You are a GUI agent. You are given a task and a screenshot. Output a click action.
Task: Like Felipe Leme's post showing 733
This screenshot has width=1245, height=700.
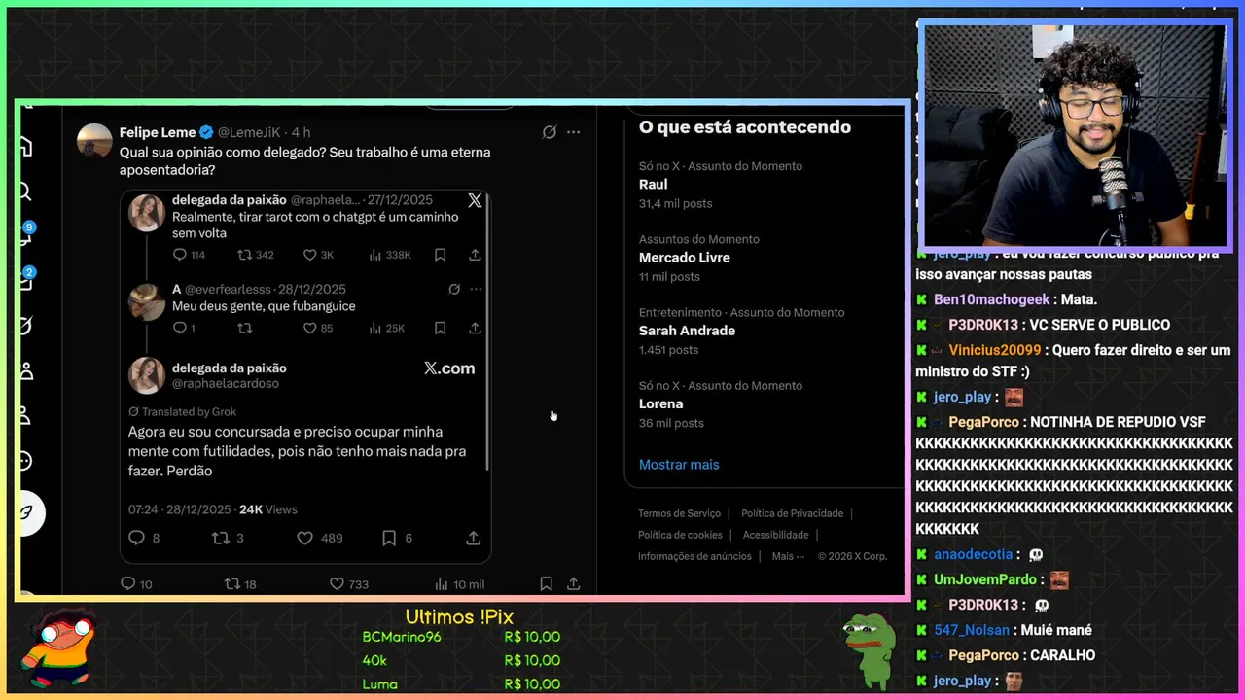pyautogui.click(x=337, y=584)
